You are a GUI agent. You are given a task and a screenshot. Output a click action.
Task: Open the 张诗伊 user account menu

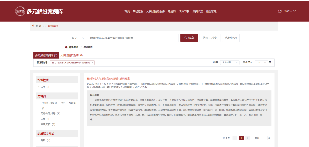coord(290,11)
